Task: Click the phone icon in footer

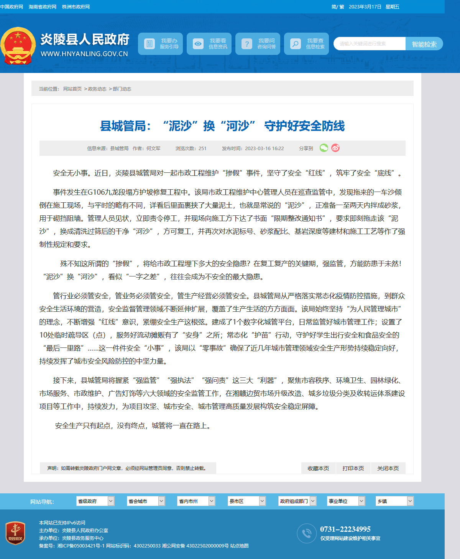Action: 307,533
